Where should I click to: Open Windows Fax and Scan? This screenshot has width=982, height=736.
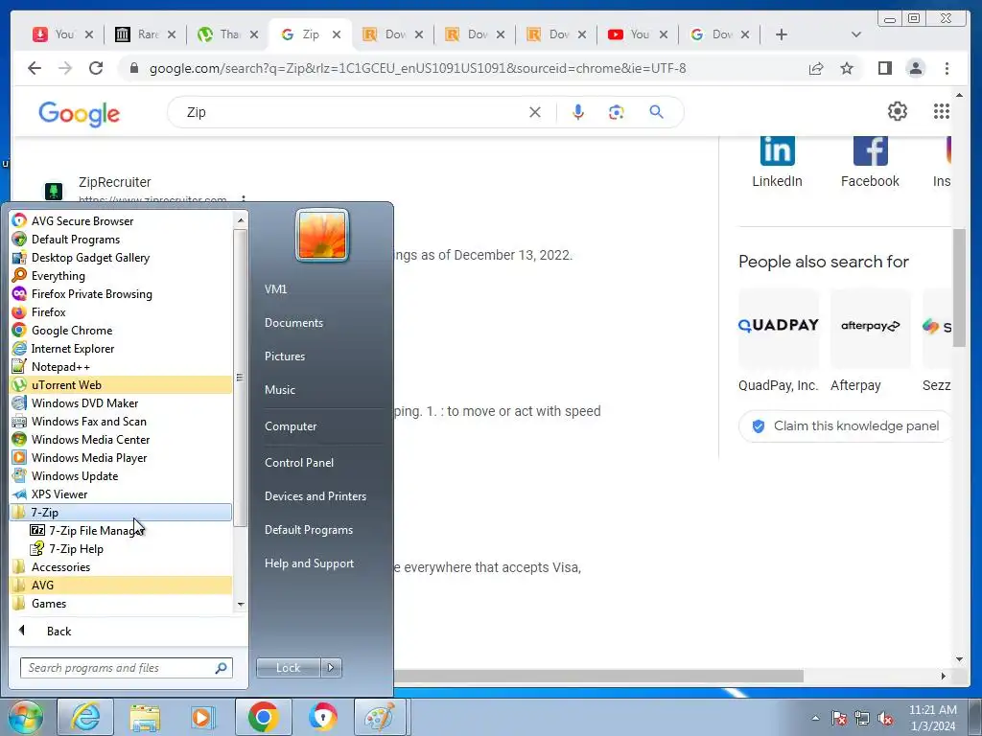coord(122,422)
